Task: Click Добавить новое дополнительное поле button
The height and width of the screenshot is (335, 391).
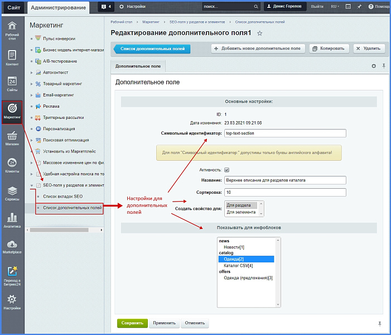Action: point(258,49)
